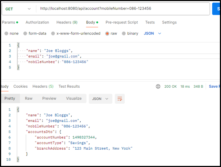Click the blue Send button
221x167 pixels.
pyautogui.click(x=216, y=9)
